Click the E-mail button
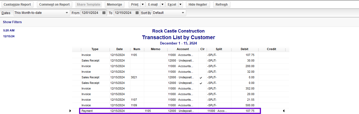 click(153, 5)
